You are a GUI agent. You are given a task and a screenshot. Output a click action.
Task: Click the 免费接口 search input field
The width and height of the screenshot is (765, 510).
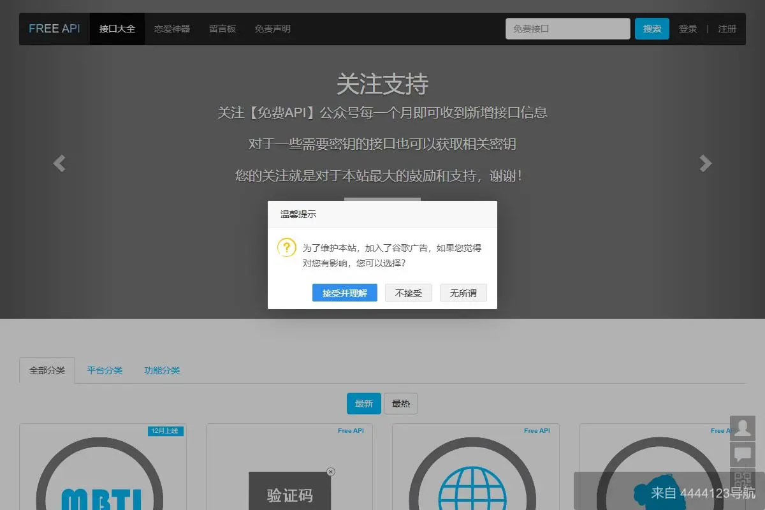(567, 28)
